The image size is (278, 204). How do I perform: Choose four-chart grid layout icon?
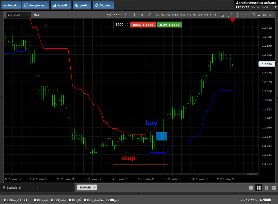tap(259, 188)
